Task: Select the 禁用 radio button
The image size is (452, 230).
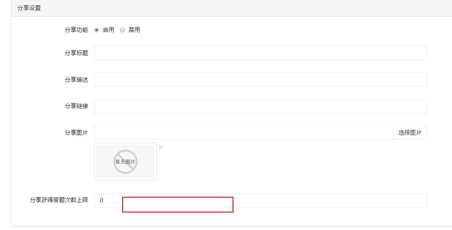Action: click(x=123, y=30)
